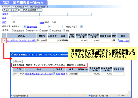Click デスクワーク in breadcrumb
138x98 pixels.
(x=7, y=7)
